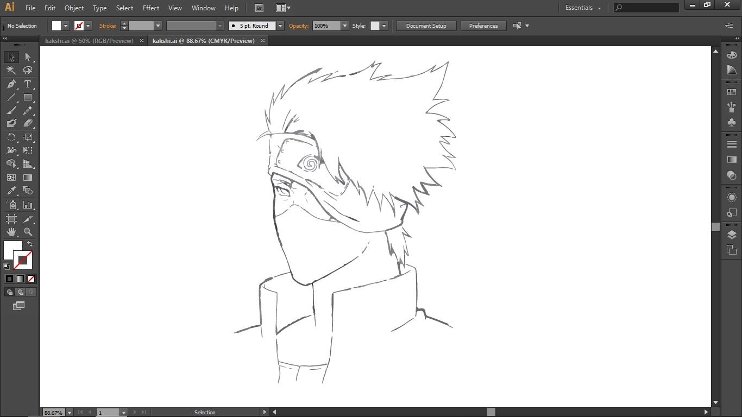Pick the Eraser tool in toolbar

click(x=28, y=124)
